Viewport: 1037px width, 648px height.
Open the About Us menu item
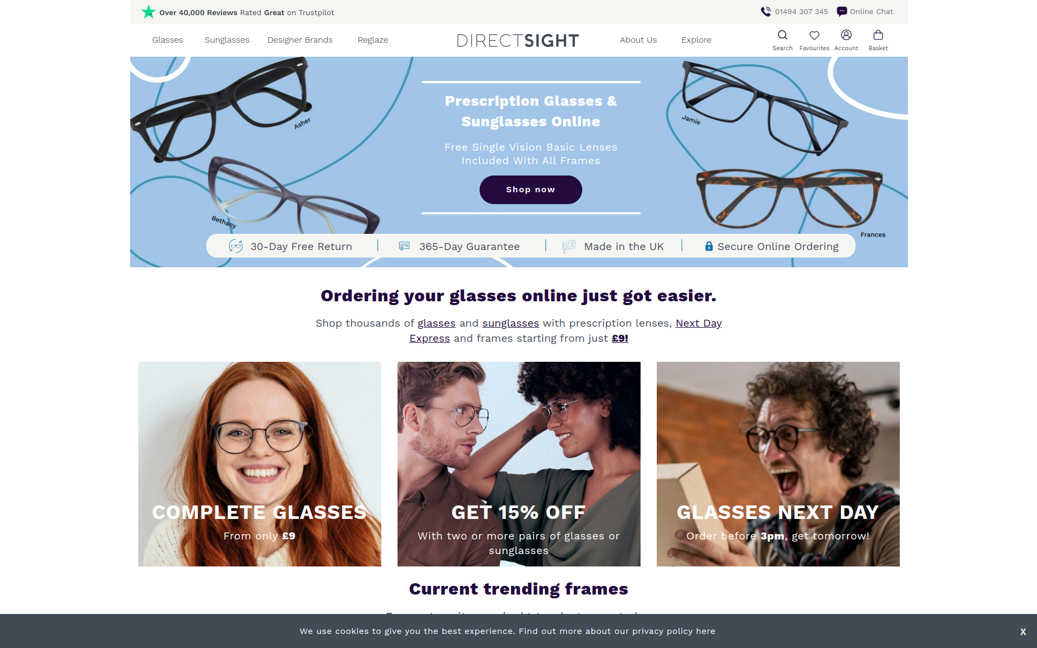coord(638,40)
